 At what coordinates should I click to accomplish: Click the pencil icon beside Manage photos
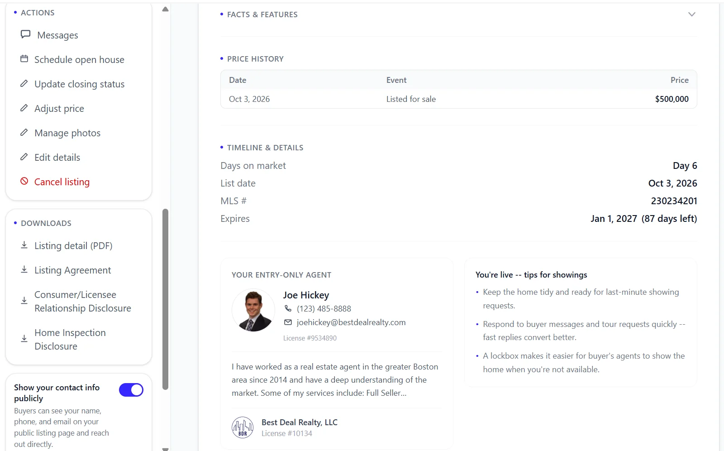tap(24, 132)
